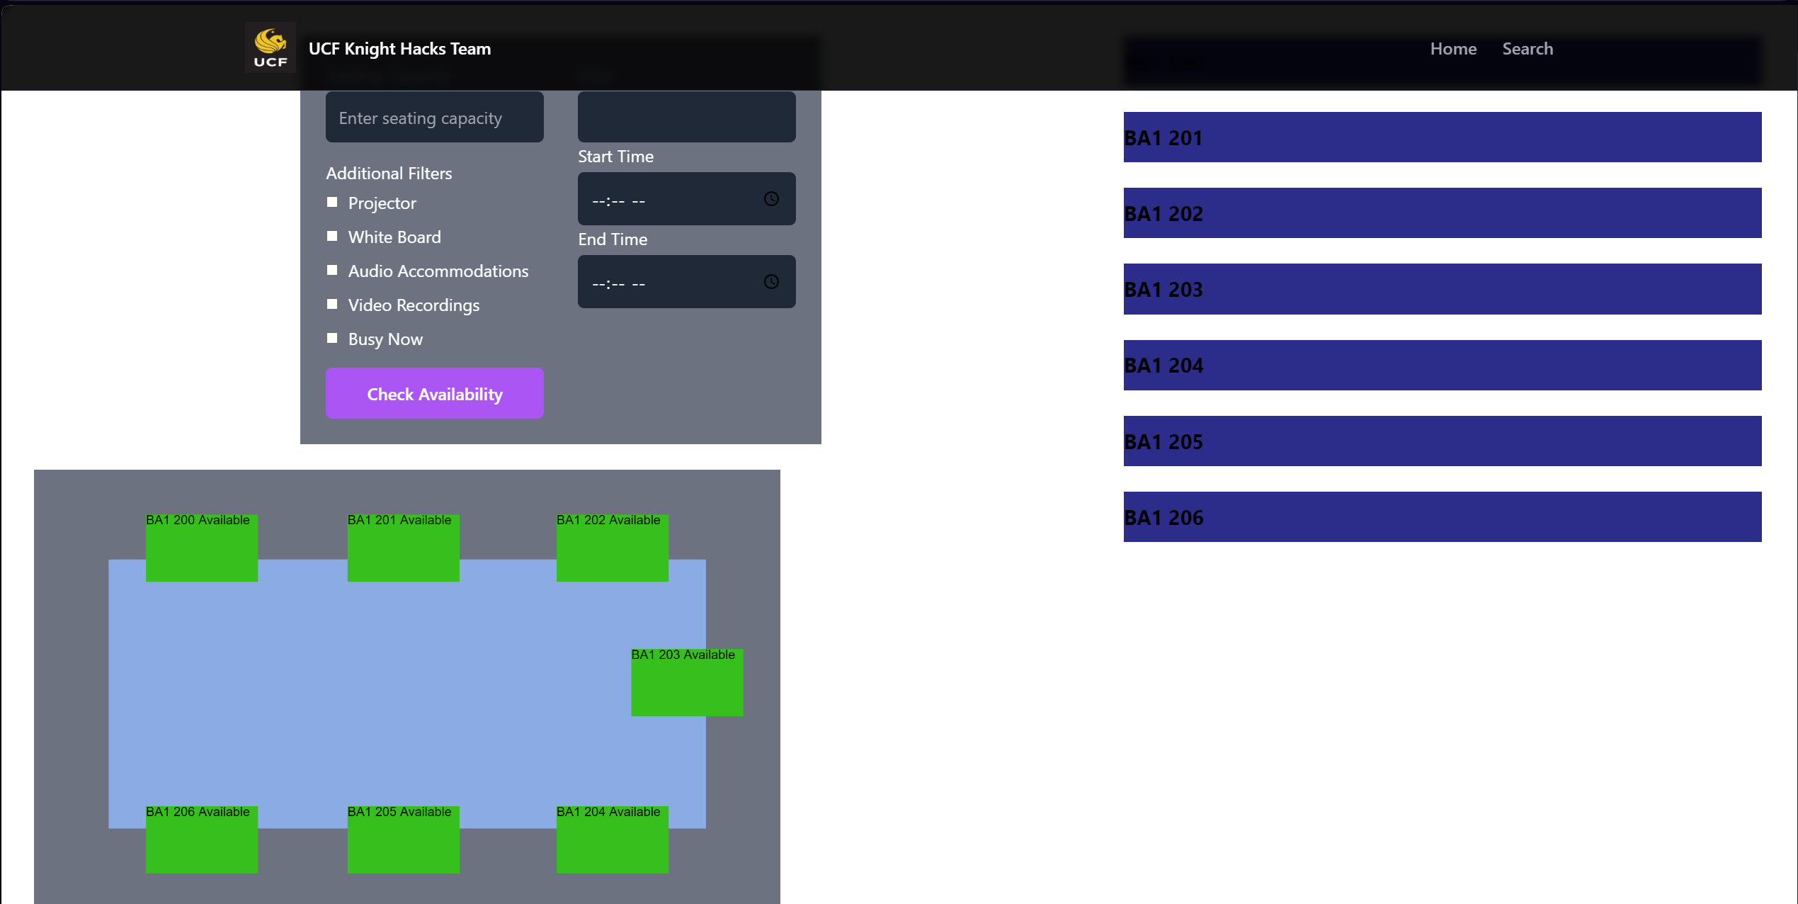Toggle Audio Accommodations checkbox

point(332,271)
